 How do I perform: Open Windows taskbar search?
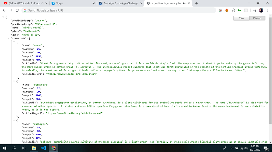coord(14,148)
